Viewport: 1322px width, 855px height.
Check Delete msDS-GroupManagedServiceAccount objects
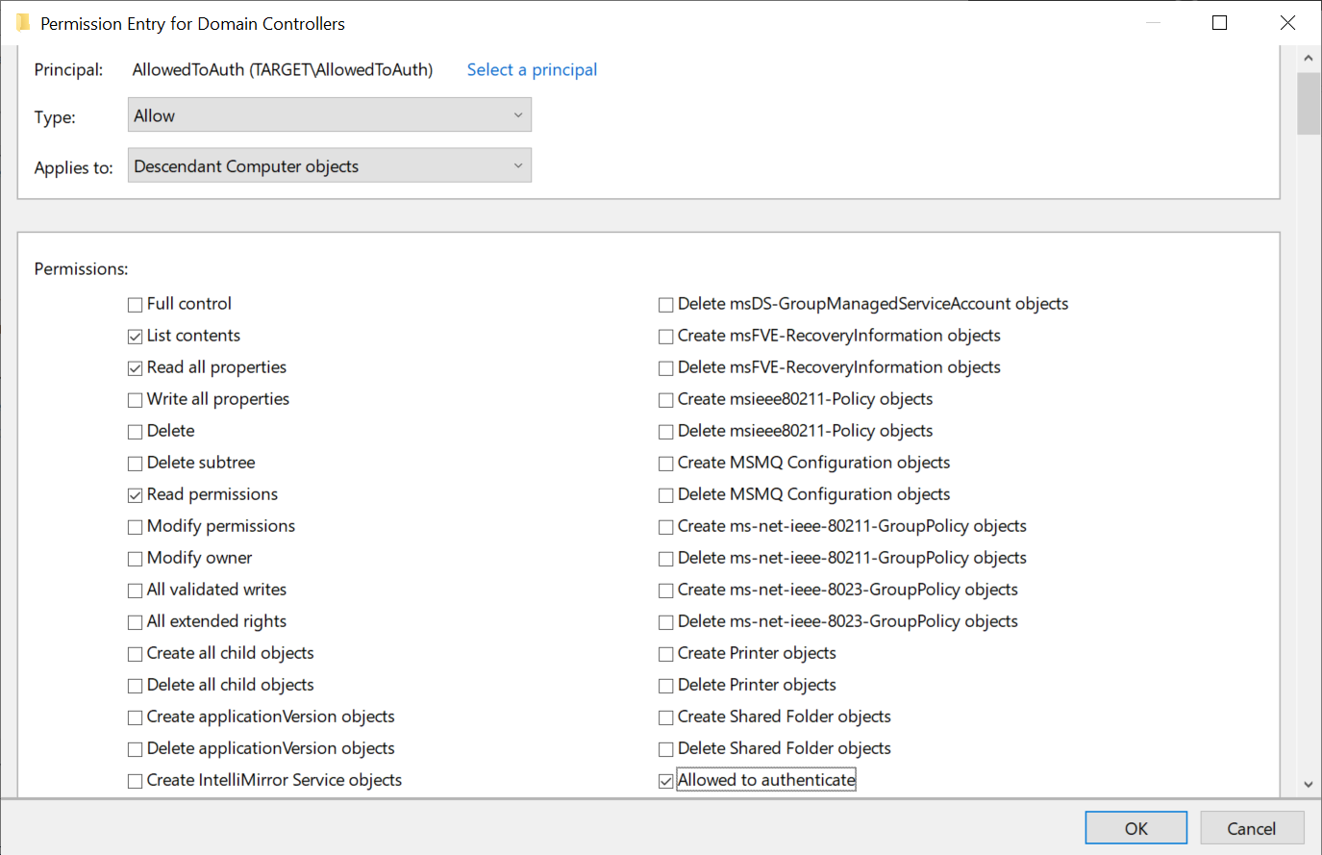click(x=666, y=305)
